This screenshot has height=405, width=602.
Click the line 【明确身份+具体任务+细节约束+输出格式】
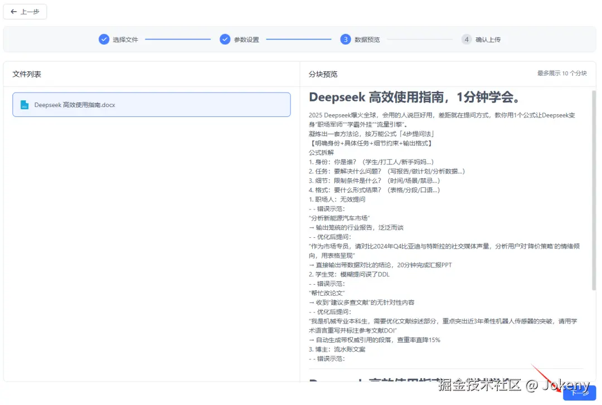pyautogui.click(x=371, y=143)
